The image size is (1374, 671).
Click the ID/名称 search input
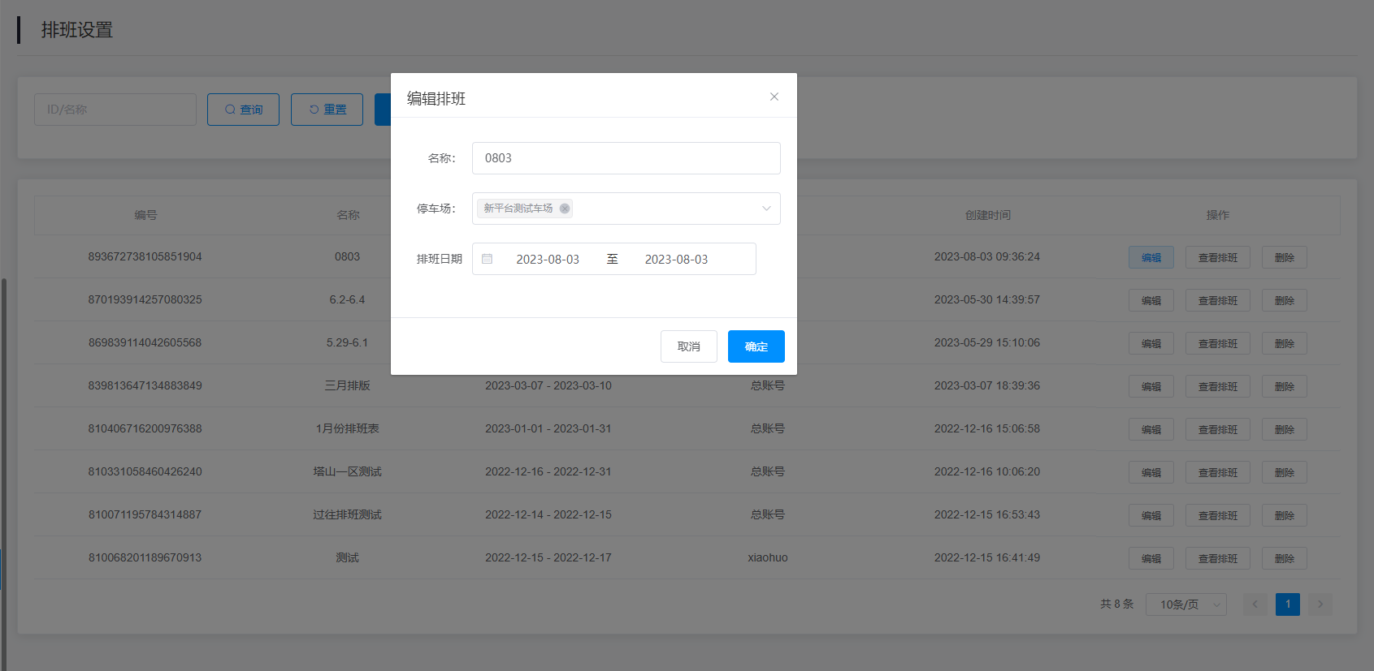point(115,110)
